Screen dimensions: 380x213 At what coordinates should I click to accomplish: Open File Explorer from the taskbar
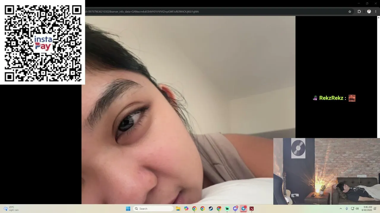pyautogui.click(x=178, y=209)
